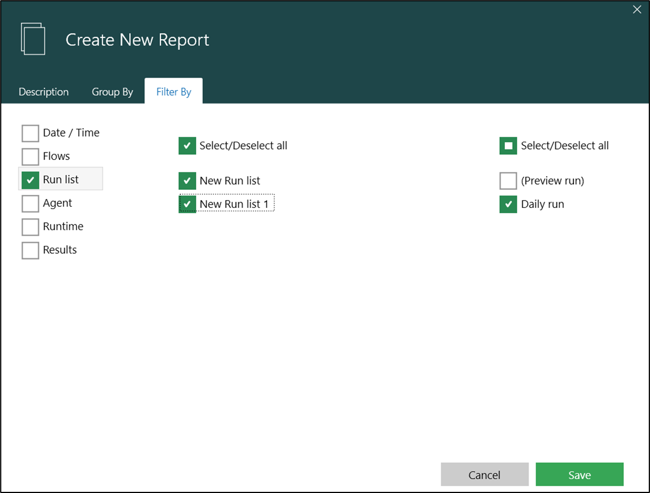Switch to the Group By tab
Image resolution: width=650 pixels, height=493 pixels.
pyautogui.click(x=112, y=91)
